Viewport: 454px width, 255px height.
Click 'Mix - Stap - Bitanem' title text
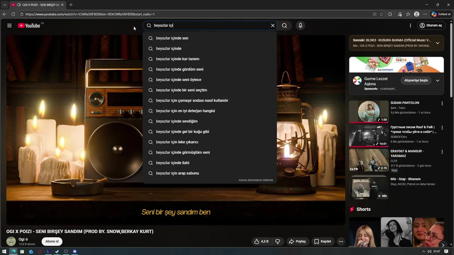coord(405,179)
